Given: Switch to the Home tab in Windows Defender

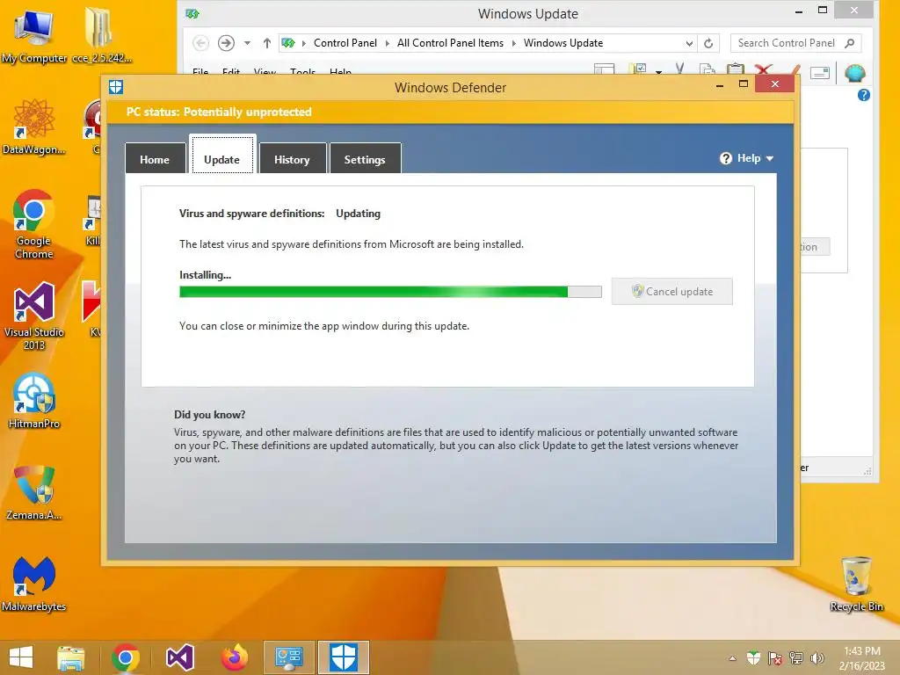Looking at the screenshot, I should click(x=155, y=159).
